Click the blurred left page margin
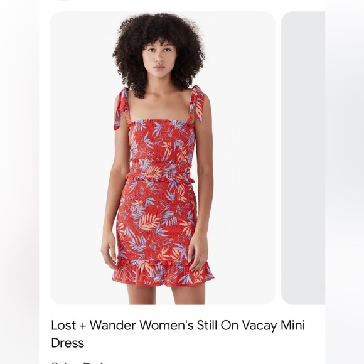The height and width of the screenshot is (364, 364). 19,182
